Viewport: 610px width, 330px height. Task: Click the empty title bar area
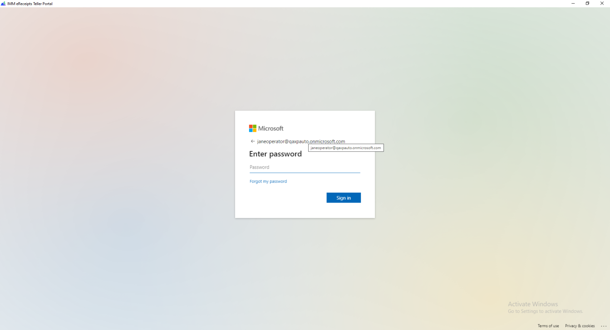point(309,3)
